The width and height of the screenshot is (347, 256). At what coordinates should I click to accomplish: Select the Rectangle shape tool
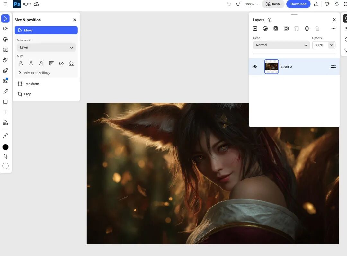[5, 102]
